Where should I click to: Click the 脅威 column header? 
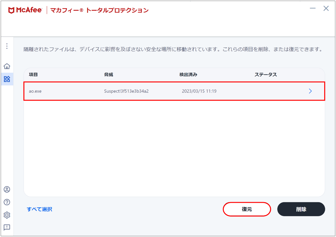click(109, 74)
